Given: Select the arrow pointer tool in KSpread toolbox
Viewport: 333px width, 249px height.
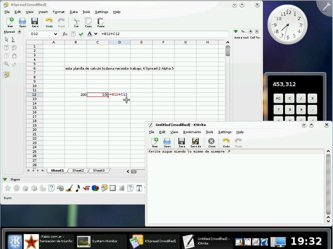Looking at the screenshot, I should click(6, 40).
